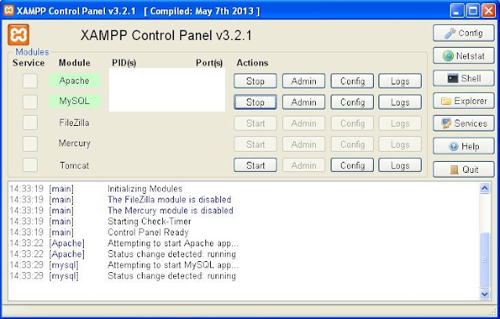The image size is (500, 319).
Task: Open the Tomcat Config menu
Action: pyautogui.click(x=352, y=166)
